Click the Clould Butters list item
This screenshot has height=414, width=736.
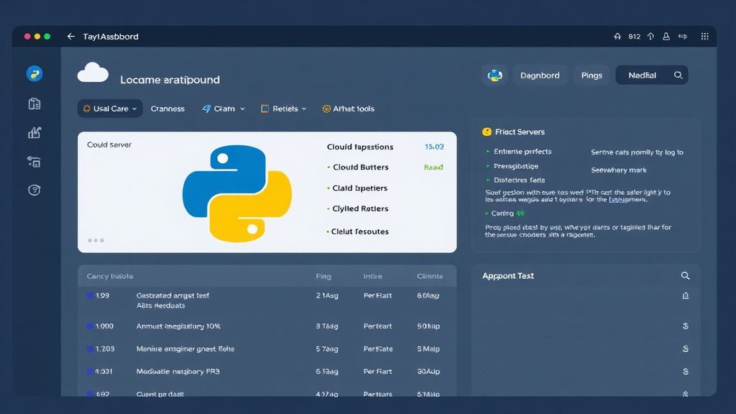[358, 167]
